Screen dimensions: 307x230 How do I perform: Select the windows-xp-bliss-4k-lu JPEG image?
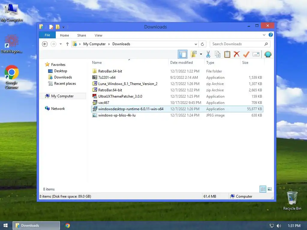pos(177,115)
